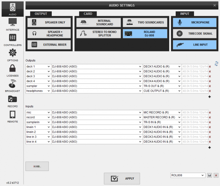Open the ROL808 profile dropdown

pos(188,175)
